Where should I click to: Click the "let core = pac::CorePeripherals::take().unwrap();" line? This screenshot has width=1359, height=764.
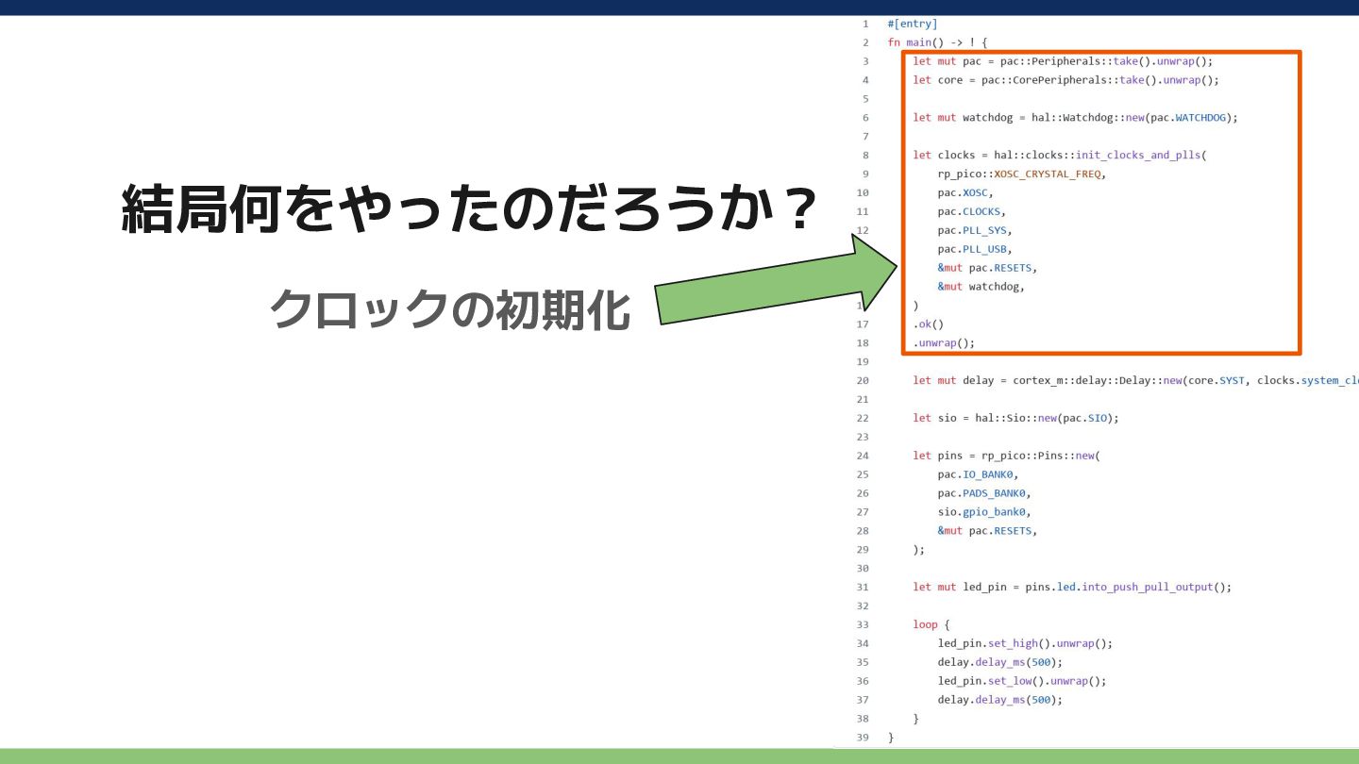tap(1065, 80)
